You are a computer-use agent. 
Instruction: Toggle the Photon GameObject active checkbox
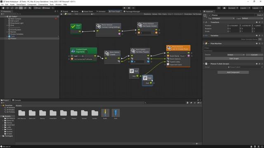[x=210, y=15]
